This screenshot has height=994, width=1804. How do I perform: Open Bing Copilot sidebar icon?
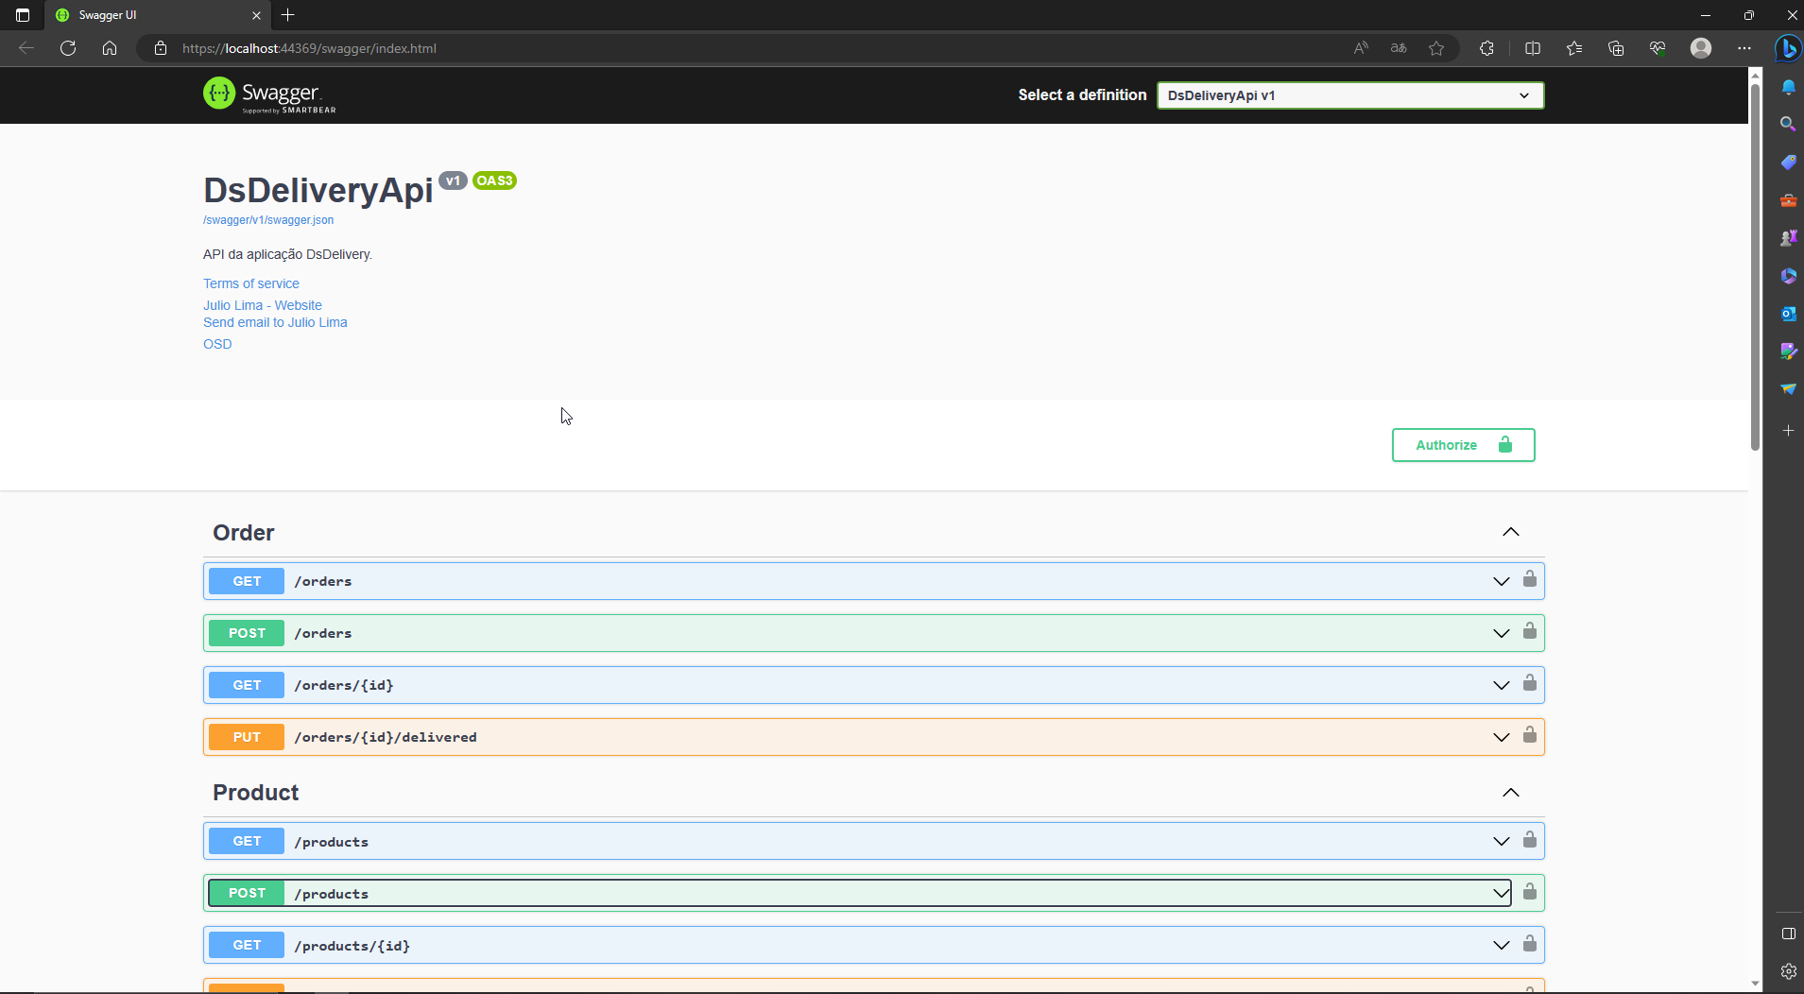tap(1787, 48)
